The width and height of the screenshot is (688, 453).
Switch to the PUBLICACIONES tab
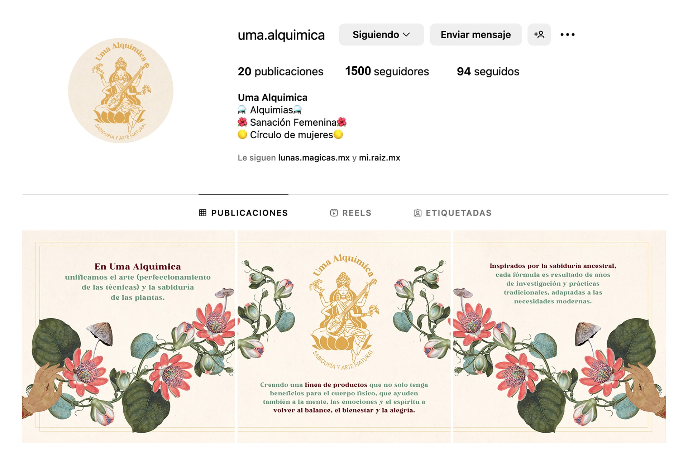244,213
